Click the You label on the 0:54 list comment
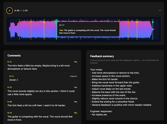The height and width of the screenshot is (124, 167). (75, 113)
